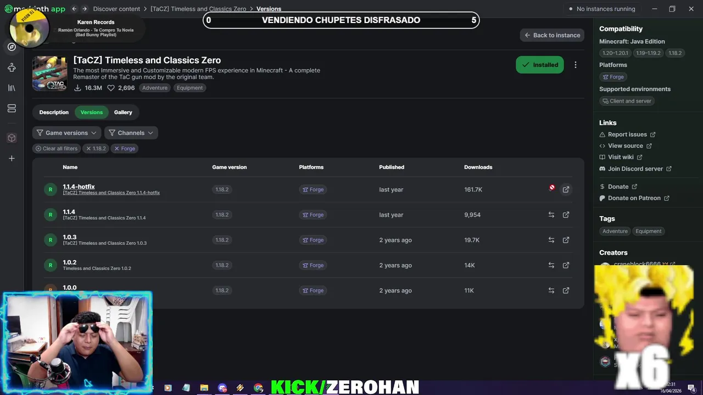Open the three-dot more options menu

[575, 65]
